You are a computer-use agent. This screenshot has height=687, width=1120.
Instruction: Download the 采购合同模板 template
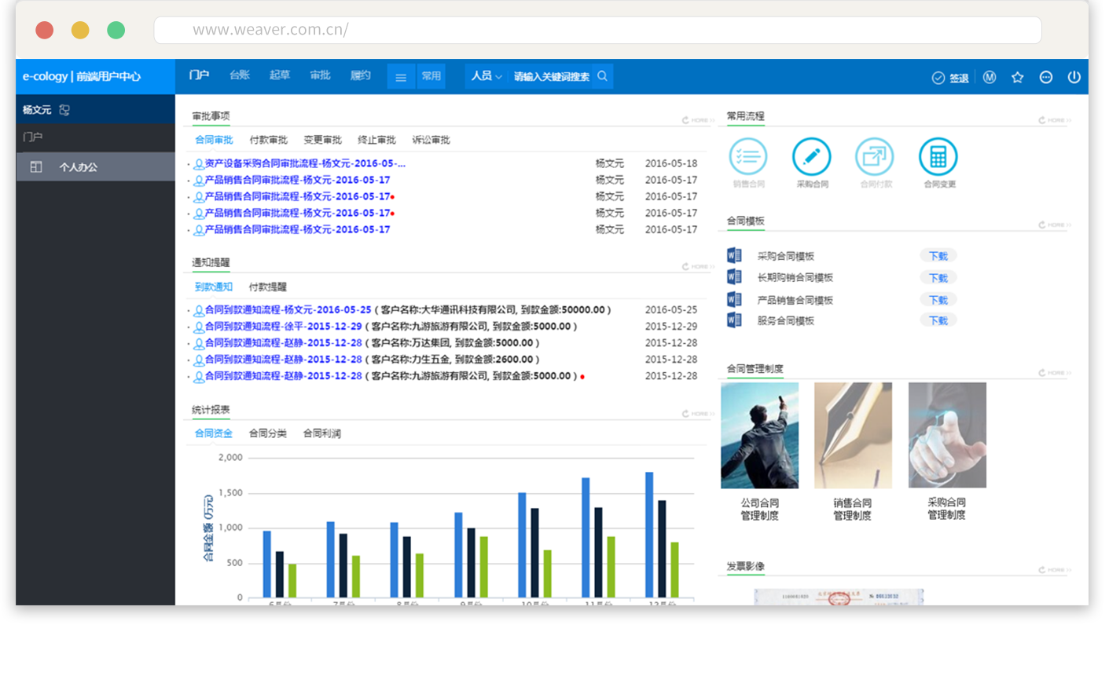938,256
